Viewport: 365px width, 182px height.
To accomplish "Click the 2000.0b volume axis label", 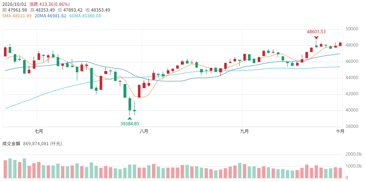I will point(353,154).
